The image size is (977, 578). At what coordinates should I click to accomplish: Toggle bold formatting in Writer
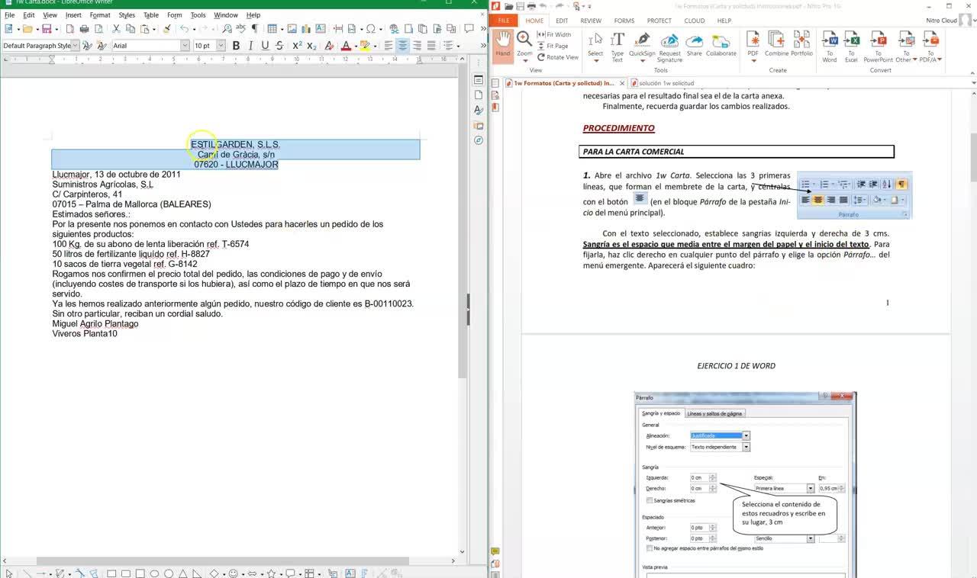tap(236, 46)
